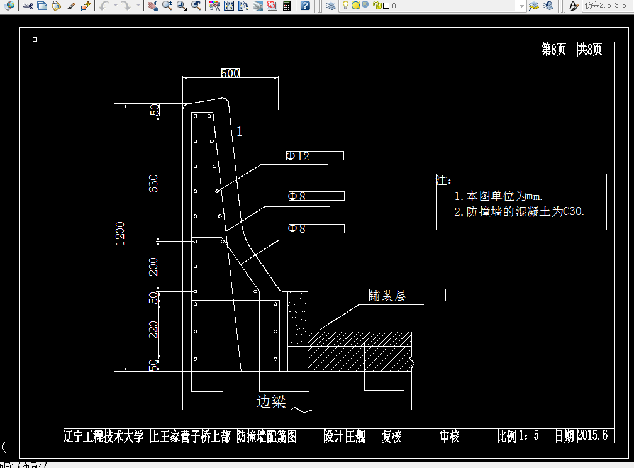The height and width of the screenshot is (468, 634).
Task: Toggle the layer freeze sun icon
Action: tap(355, 6)
